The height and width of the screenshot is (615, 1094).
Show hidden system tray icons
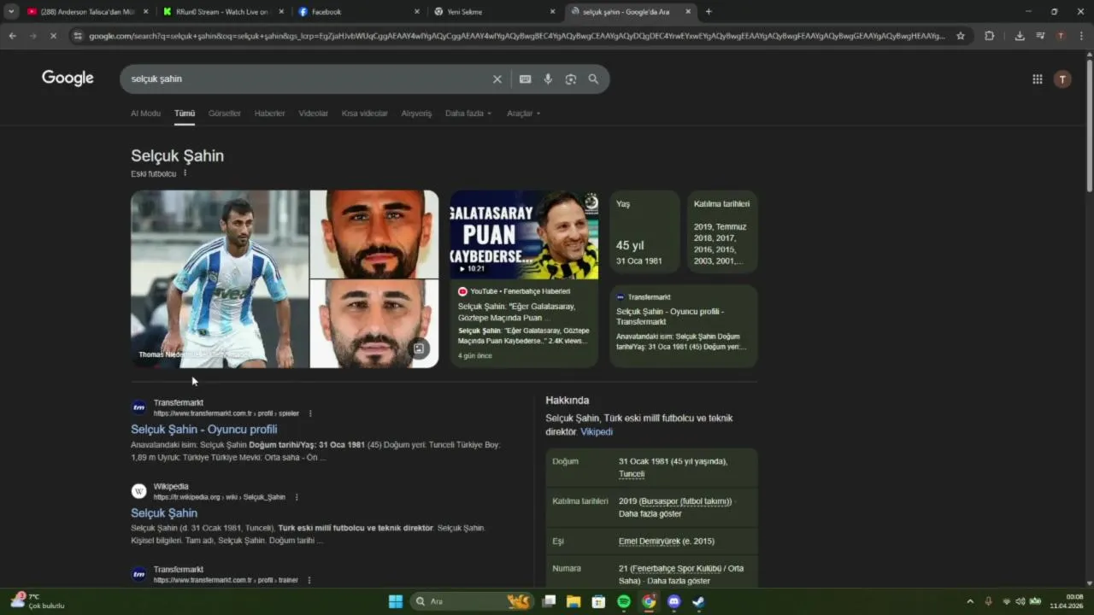(x=969, y=601)
